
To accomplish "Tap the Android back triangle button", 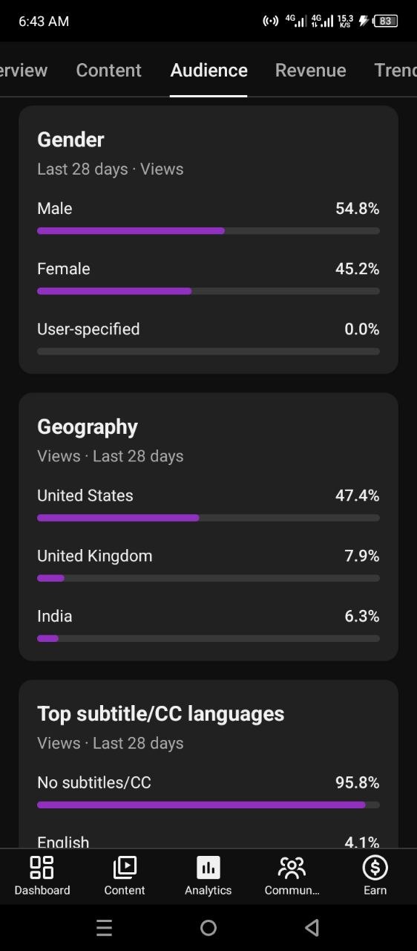I will coord(312,927).
